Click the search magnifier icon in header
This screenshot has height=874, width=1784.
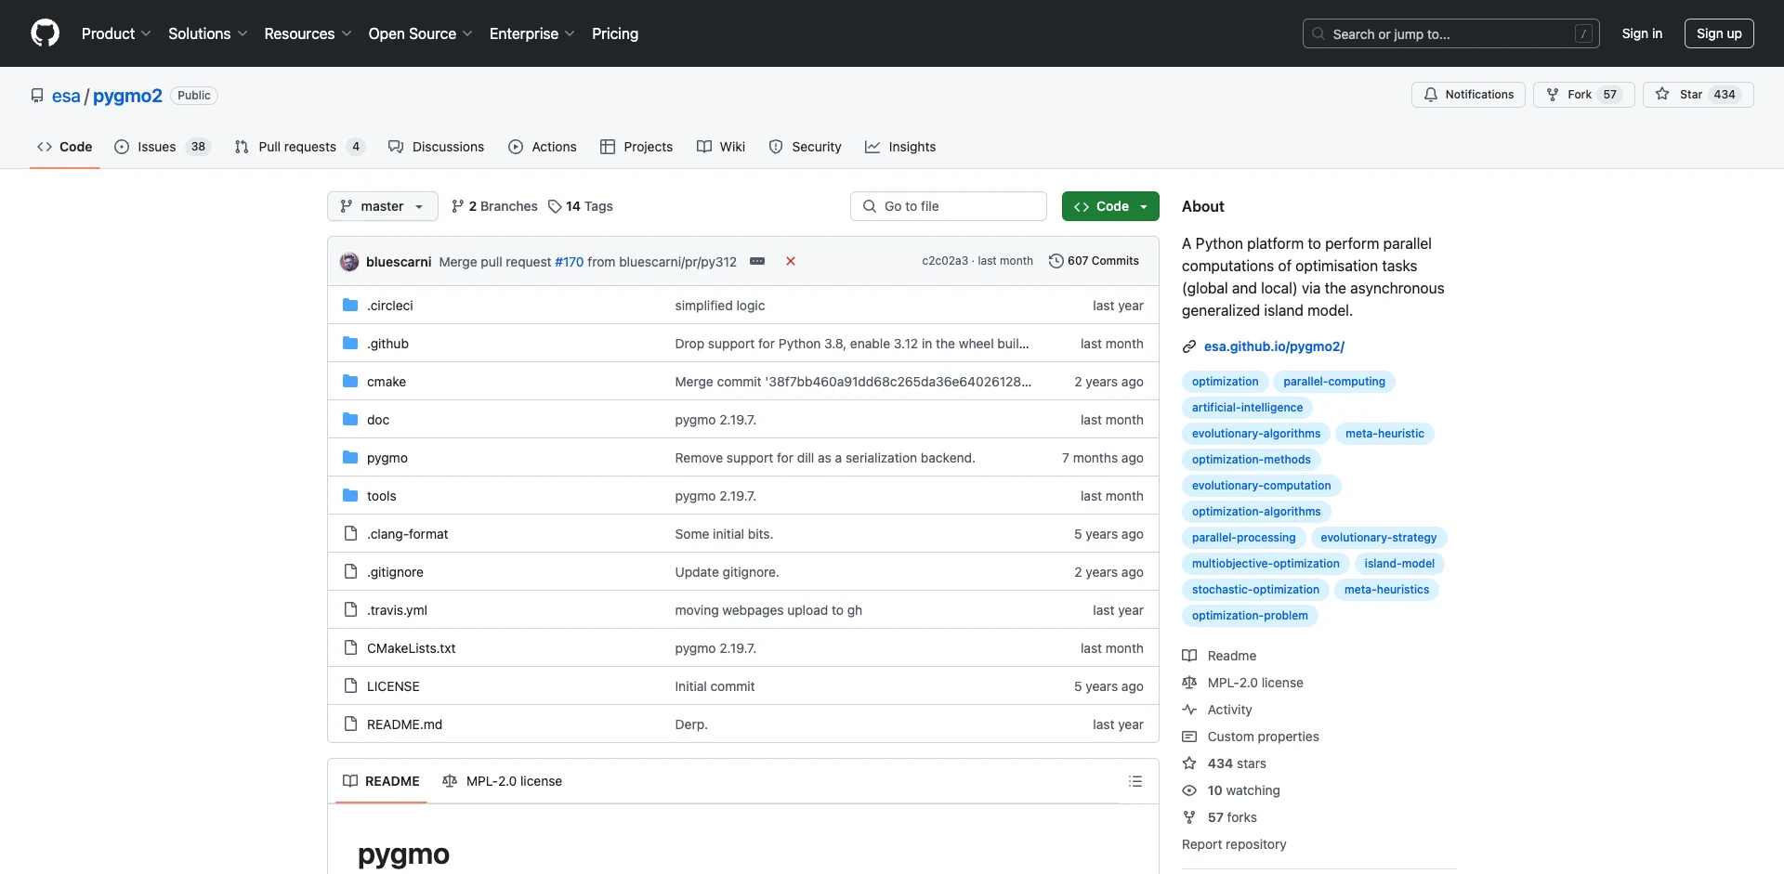click(1318, 33)
